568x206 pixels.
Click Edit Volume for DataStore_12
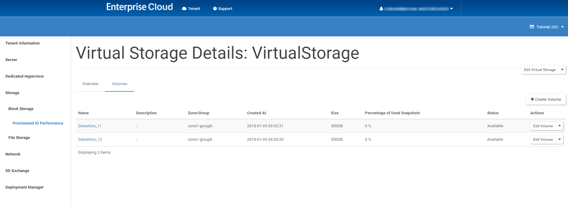[x=543, y=140]
